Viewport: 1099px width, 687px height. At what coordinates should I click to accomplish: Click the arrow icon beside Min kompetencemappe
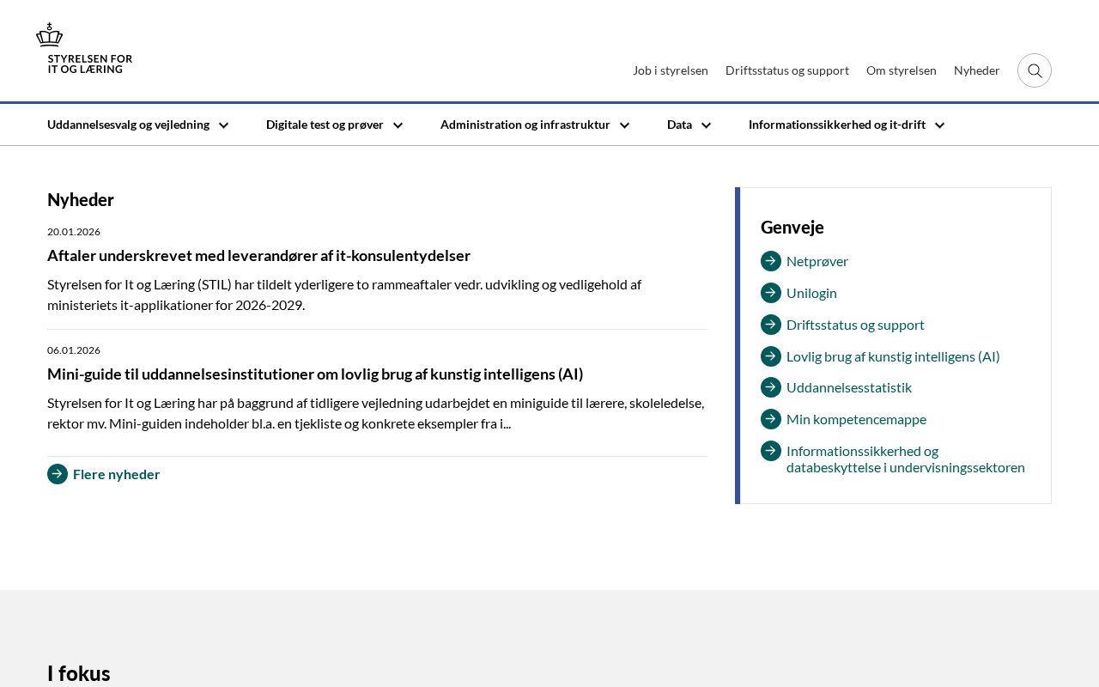click(x=770, y=419)
